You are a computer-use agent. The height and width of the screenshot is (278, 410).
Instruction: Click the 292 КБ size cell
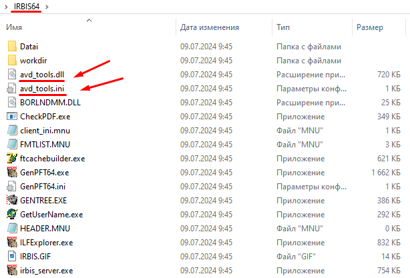tap(389, 215)
